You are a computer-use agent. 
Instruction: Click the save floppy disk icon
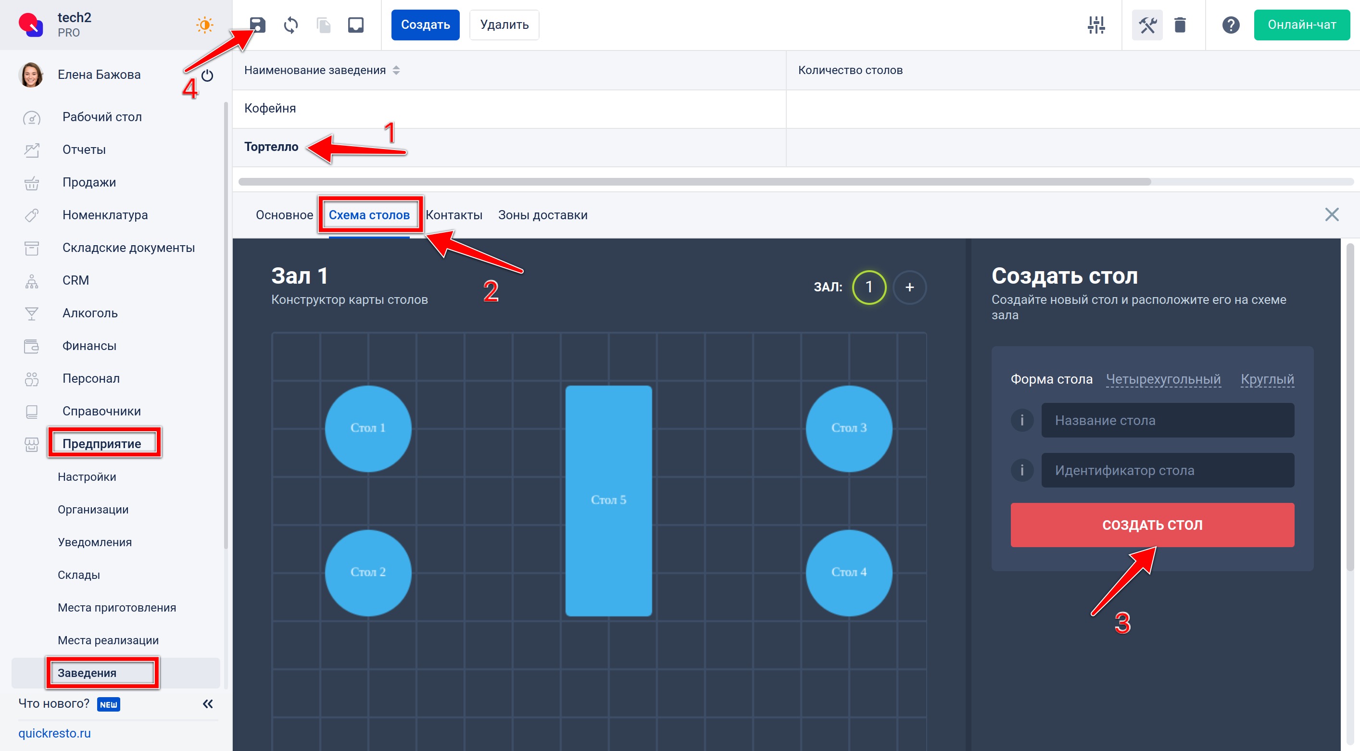257,25
